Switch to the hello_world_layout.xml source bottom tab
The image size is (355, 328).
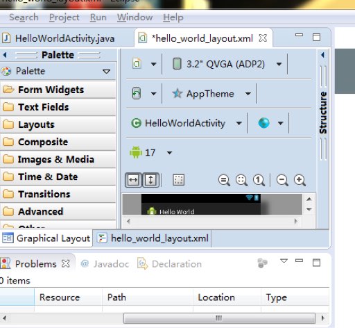tap(153, 238)
